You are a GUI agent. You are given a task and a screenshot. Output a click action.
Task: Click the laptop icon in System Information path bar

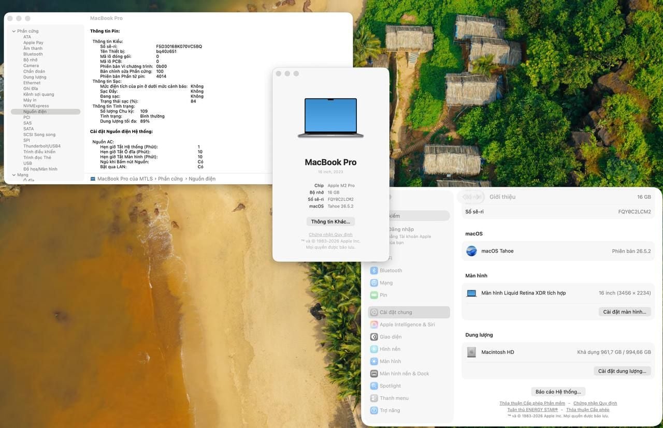93,179
